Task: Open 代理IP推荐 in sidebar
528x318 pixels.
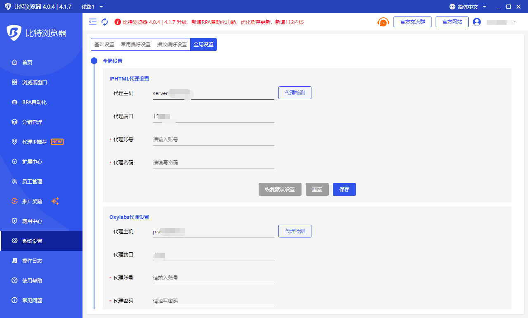Action: coord(34,142)
